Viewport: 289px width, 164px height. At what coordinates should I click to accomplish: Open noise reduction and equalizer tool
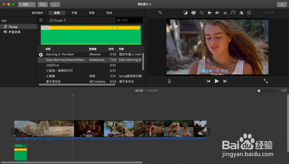[225, 13]
